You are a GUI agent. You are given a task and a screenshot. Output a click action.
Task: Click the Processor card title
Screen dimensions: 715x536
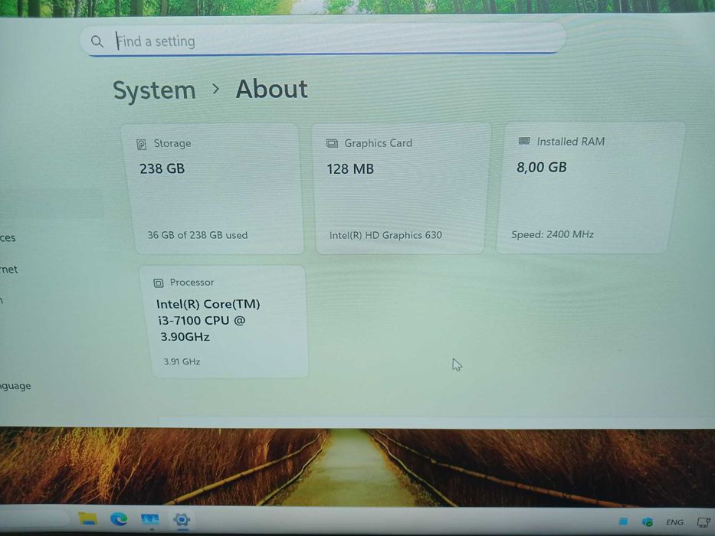point(192,282)
